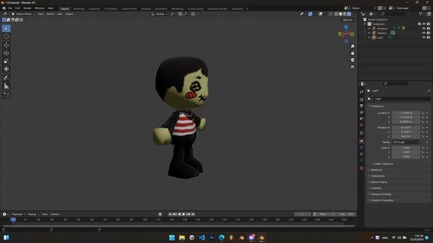Hide Armature in viewport via eye icon
The image size is (433, 243).
coord(424,29)
